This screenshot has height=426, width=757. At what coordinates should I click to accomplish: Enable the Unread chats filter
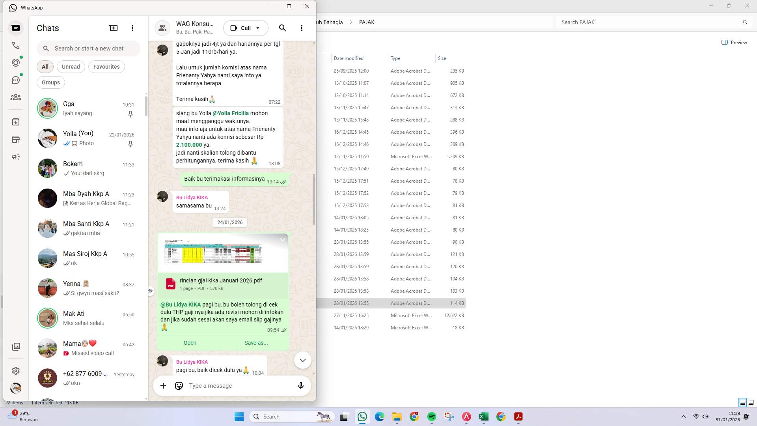tap(71, 67)
